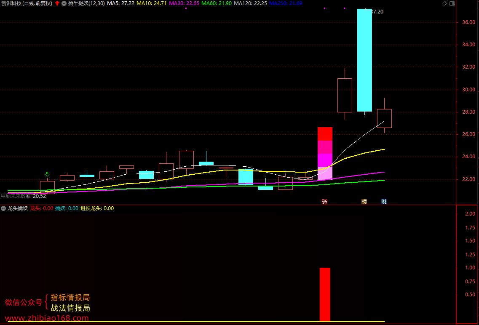Click the MA10: 24.71 label

(x=152, y=3)
